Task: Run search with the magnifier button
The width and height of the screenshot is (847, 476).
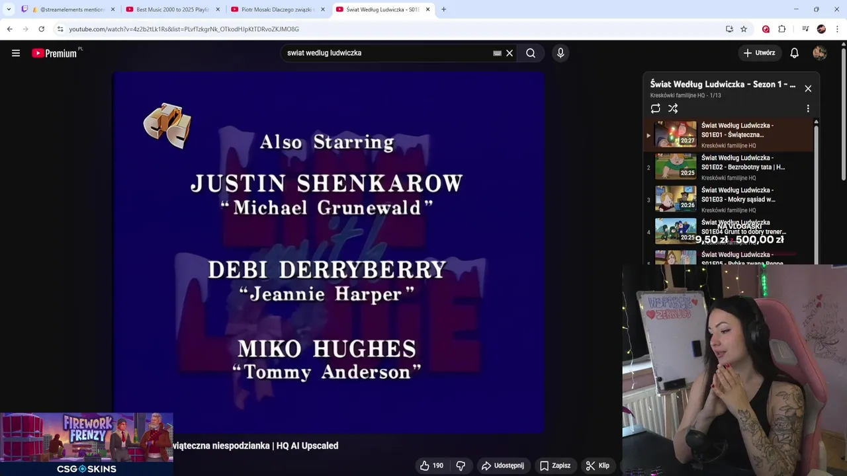Action: [x=531, y=53]
